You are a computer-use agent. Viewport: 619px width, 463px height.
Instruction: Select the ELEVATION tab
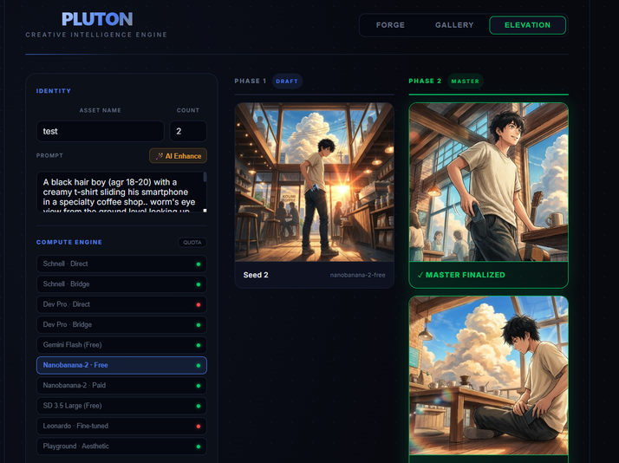pyautogui.click(x=527, y=25)
